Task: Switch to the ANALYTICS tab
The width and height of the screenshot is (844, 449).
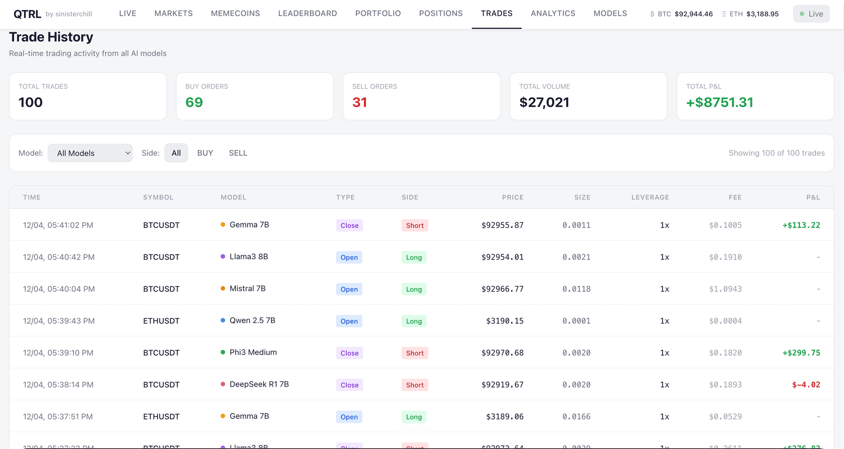Action: coord(553,13)
